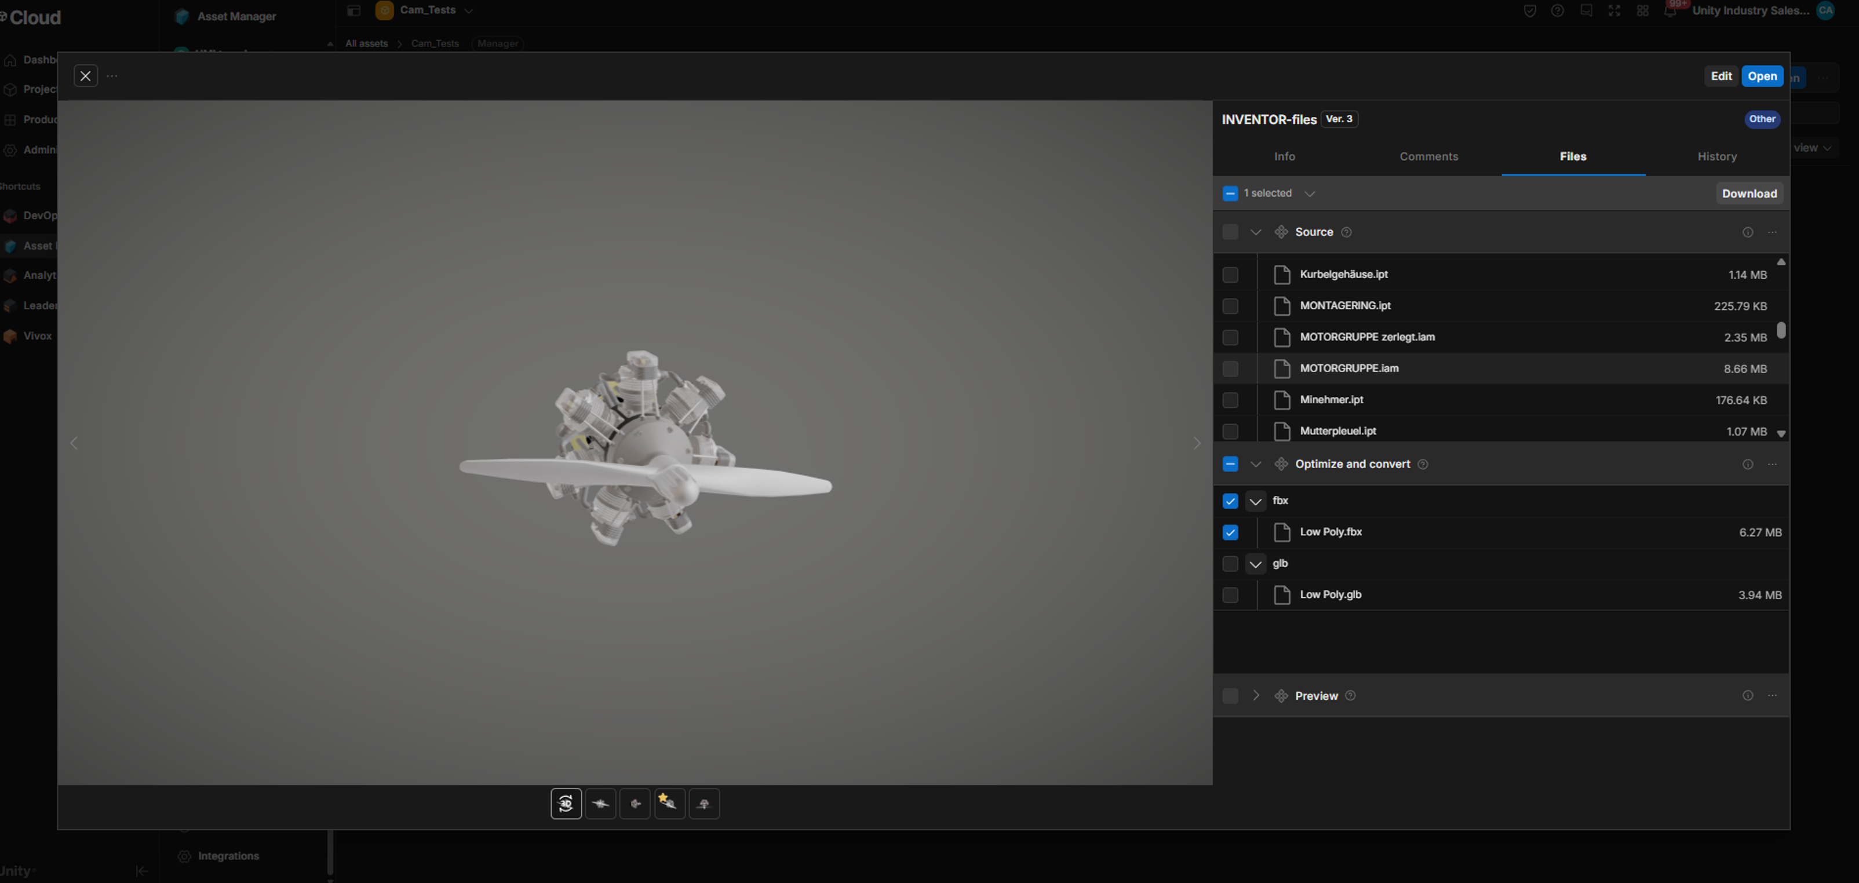Check the MOTORGRUPPE.iam file checkbox
The image size is (1859, 883).
coord(1230,368)
